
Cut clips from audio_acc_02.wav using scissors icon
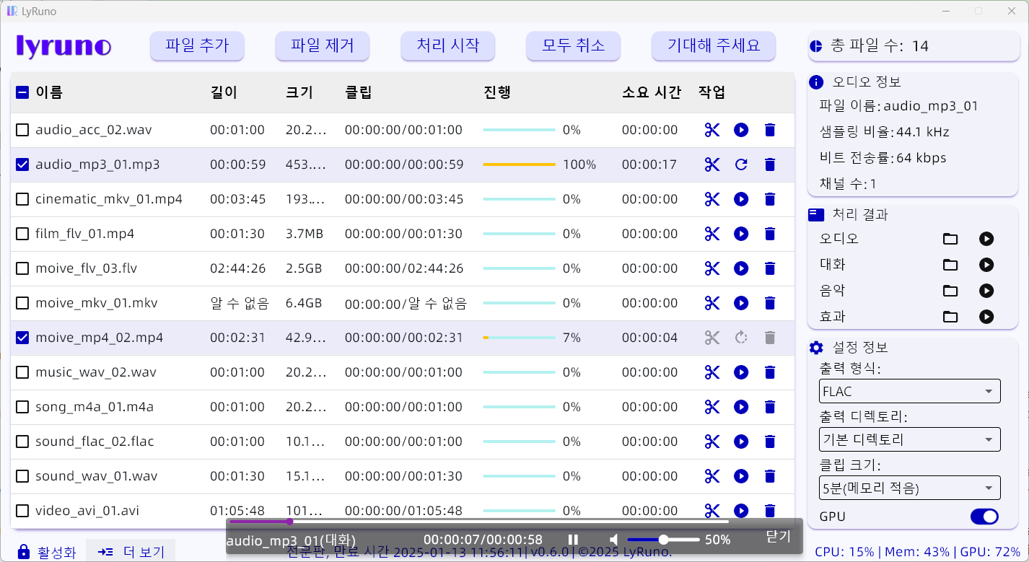(711, 130)
